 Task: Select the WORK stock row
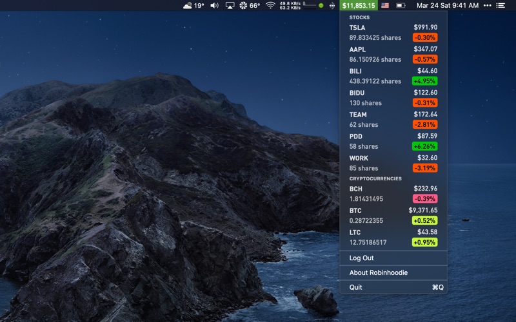393,163
